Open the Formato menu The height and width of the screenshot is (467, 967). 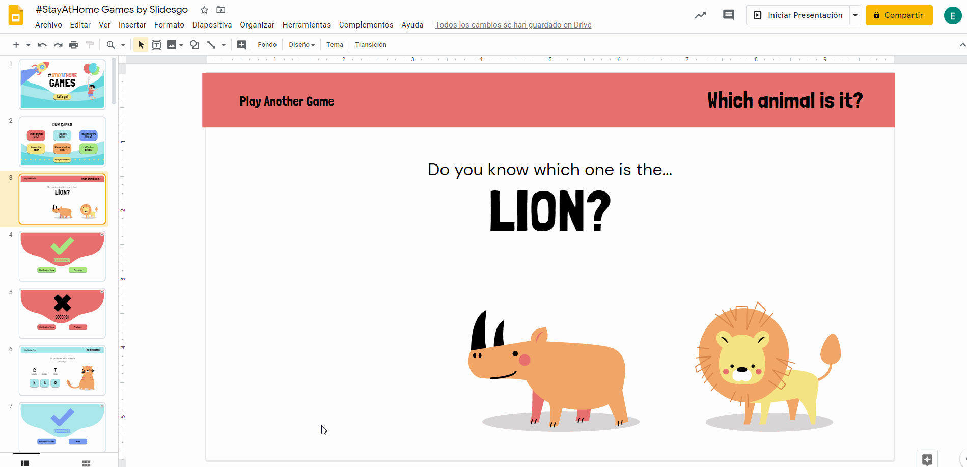pos(169,25)
